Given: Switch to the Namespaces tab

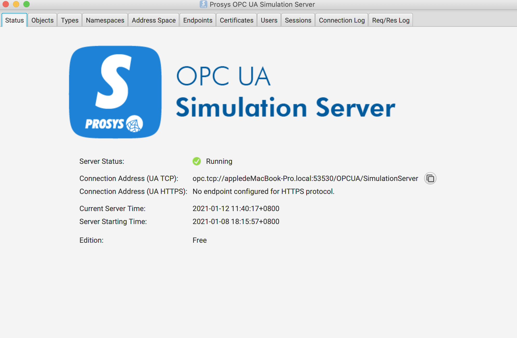Looking at the screenshot, I should pos(105,20).
